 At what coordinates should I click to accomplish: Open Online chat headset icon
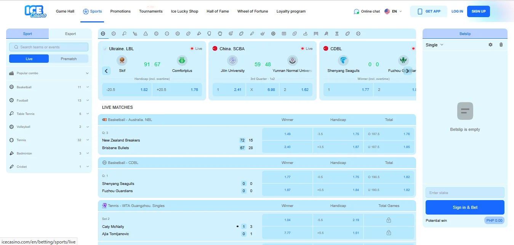pyautogui.click(x=356, y=11)
